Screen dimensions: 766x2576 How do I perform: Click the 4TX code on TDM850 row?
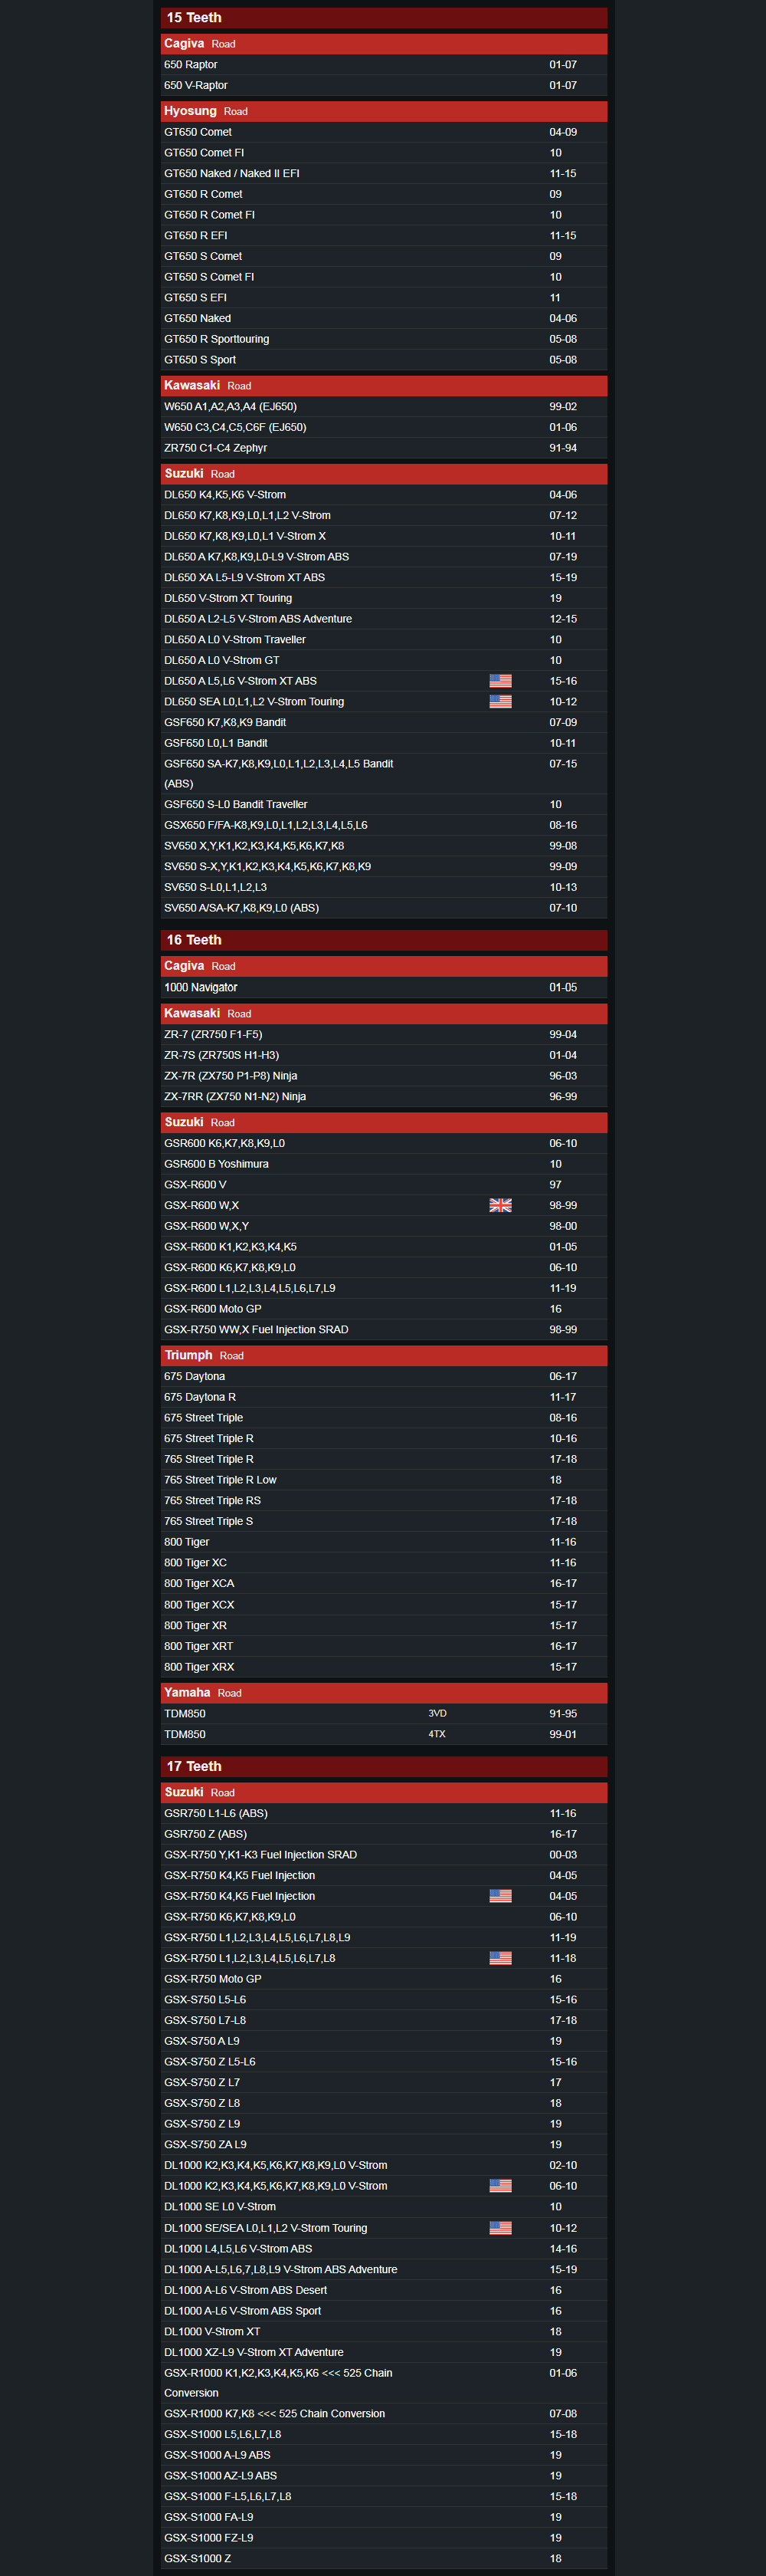437,1734
